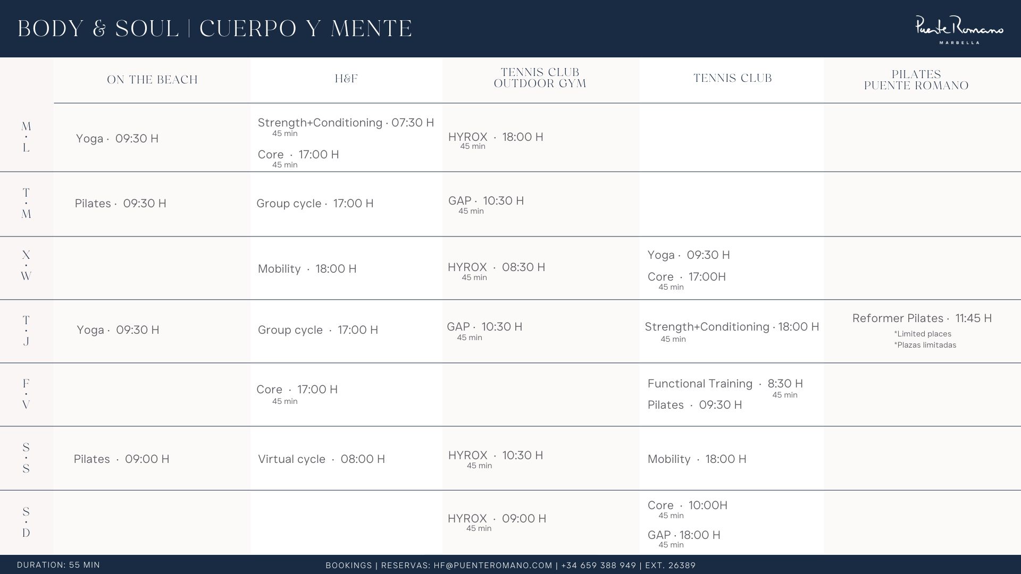Click Pilates 09:00 H on Saturday

pos(121,459)
